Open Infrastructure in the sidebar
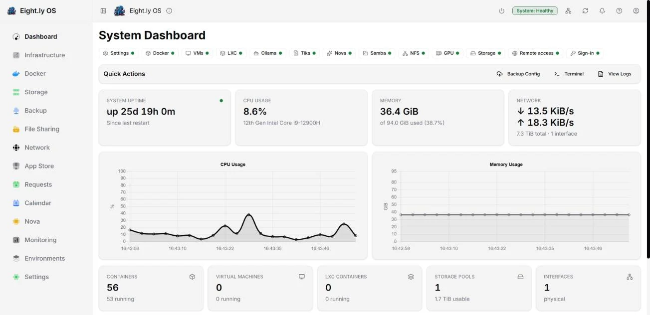The height and width of the screenshot is (315, 650). pos(46,55)
